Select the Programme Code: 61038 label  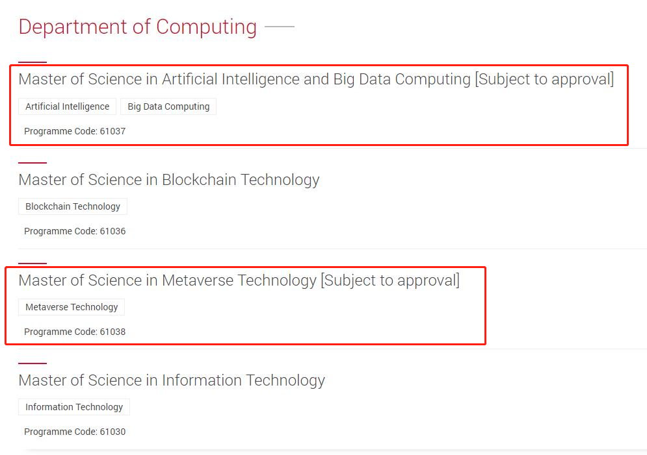tap(75, 332)
